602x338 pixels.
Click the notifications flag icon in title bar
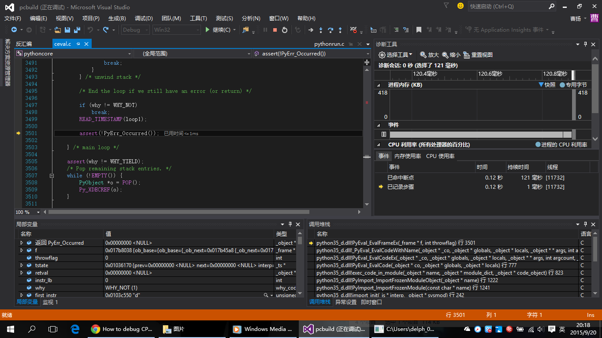tap(446, 6)
